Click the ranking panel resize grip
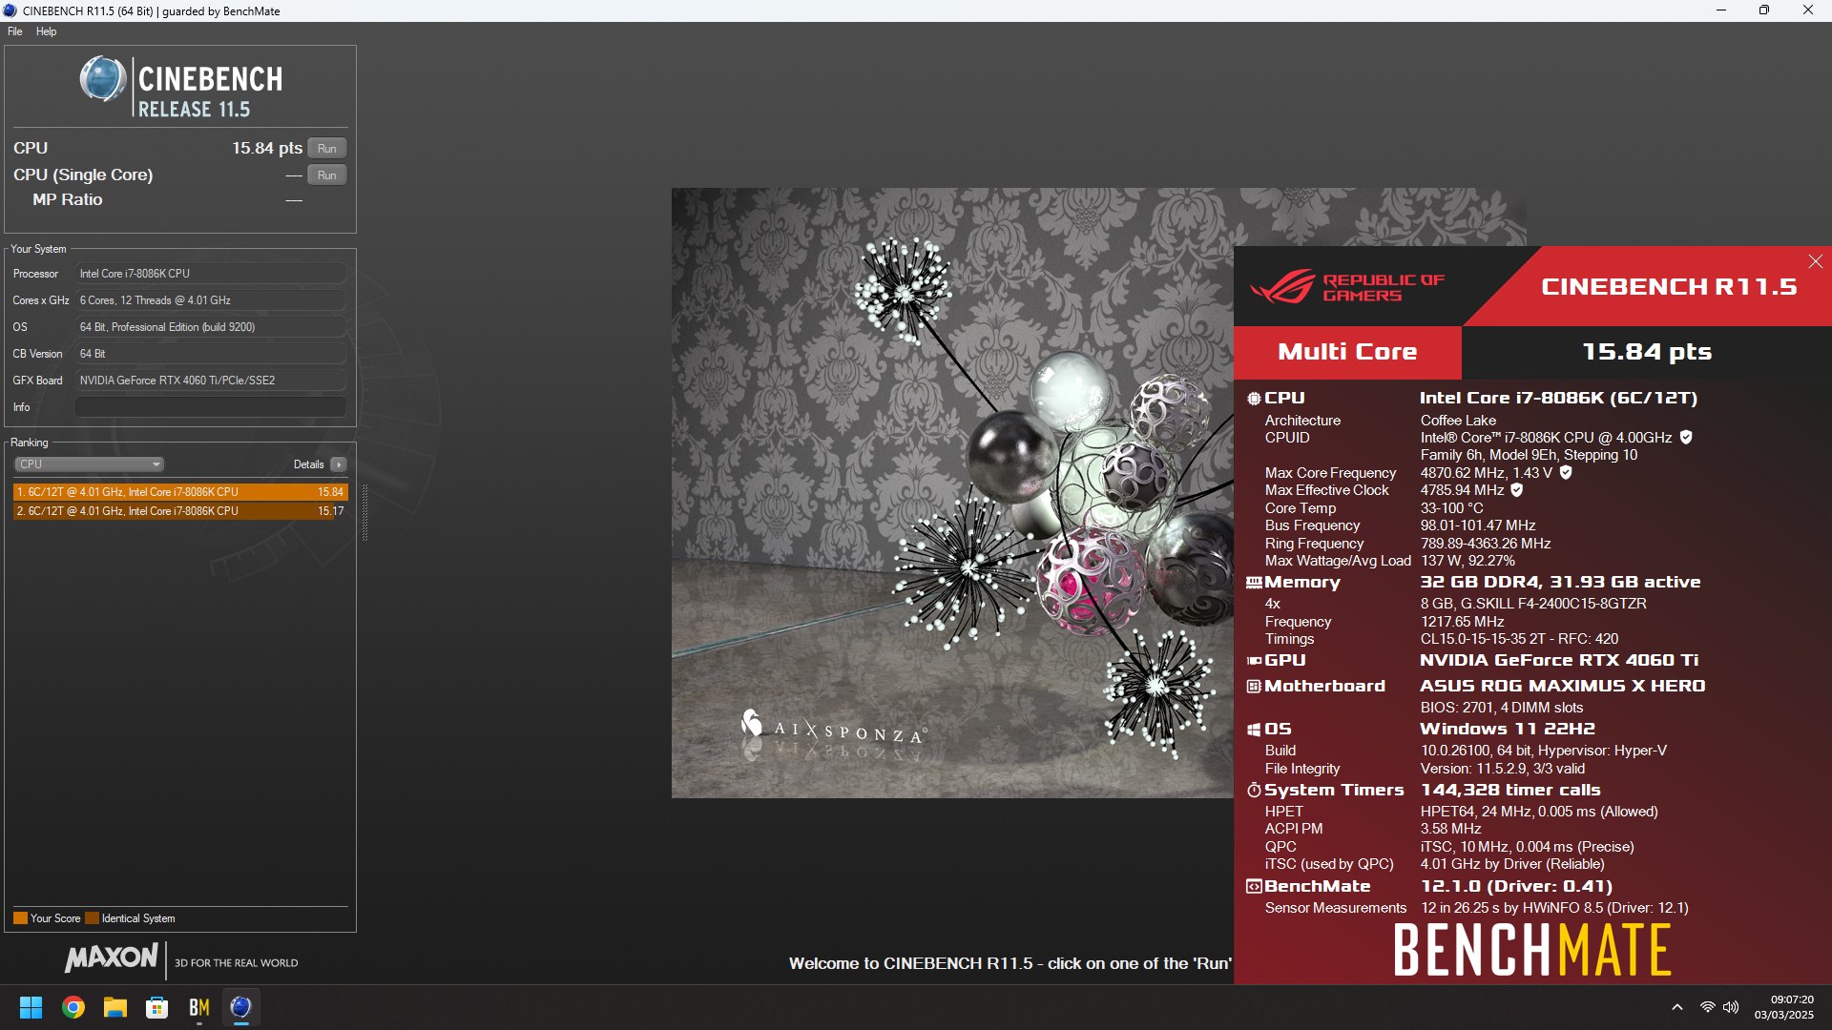 pyautogui.click(x=364, y=513)
